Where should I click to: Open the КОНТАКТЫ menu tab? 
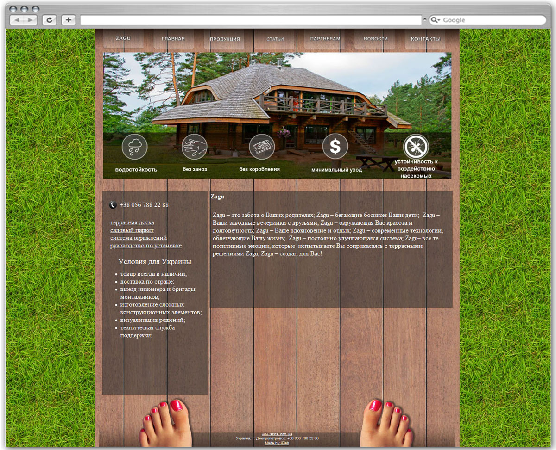(x=425, y=39)
